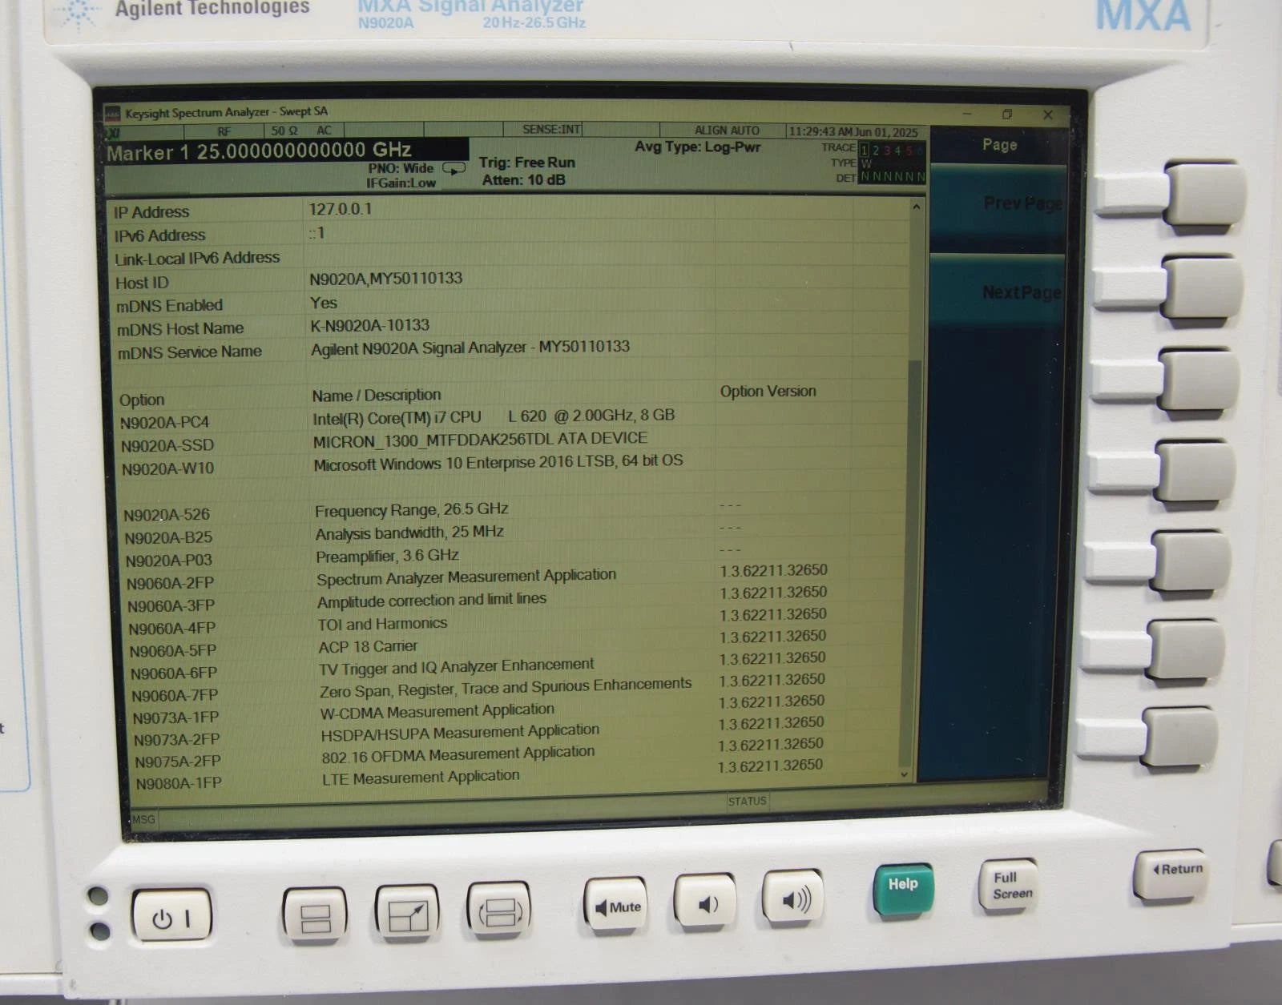Click the IP Address value 127.0.0.1

341,210
